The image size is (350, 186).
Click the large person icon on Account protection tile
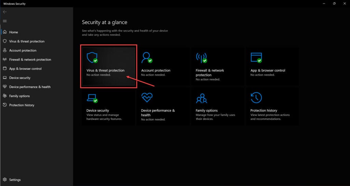click(x=147, y=57)
